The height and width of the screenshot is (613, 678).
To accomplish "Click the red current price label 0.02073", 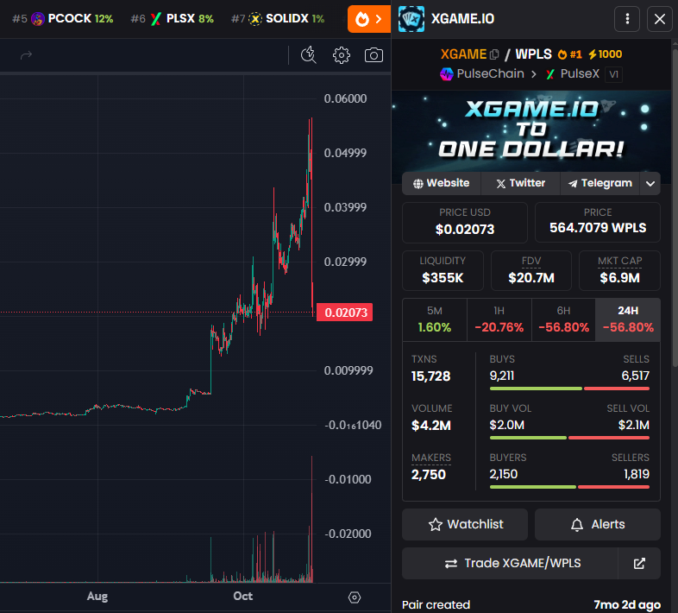I will (x=345, y=313).
